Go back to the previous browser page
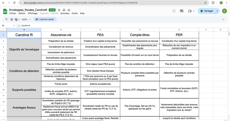 (3, 3)
